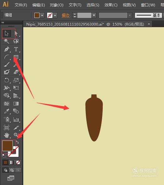Collapse the tools panel with double arrows
164x185 pixels.
[3, 22]
